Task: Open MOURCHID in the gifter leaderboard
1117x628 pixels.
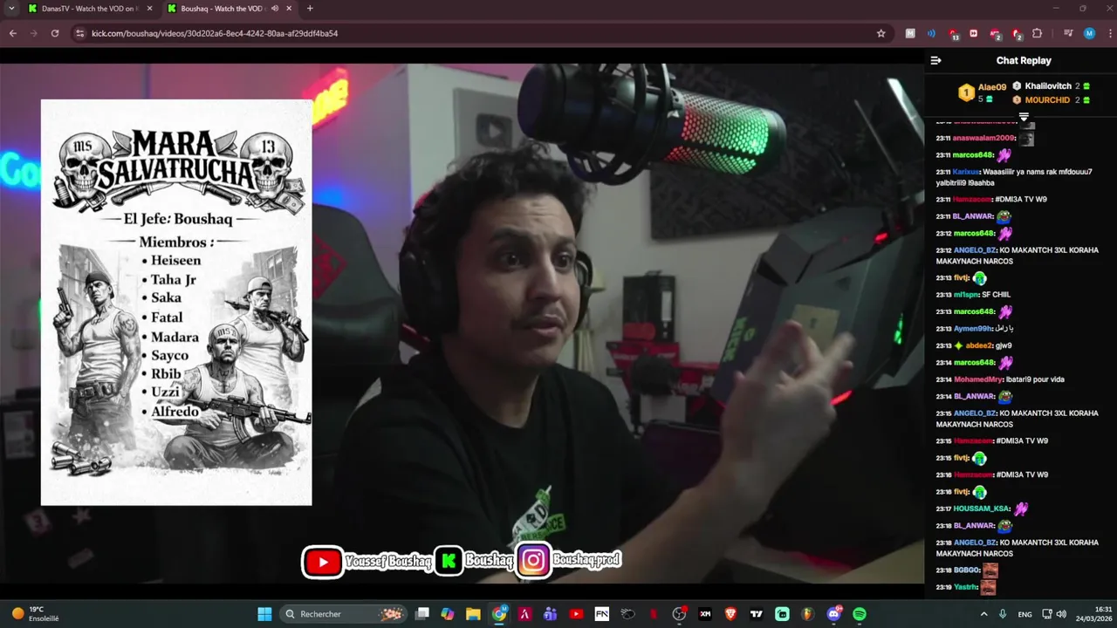Action: [x=1047, y=100]
